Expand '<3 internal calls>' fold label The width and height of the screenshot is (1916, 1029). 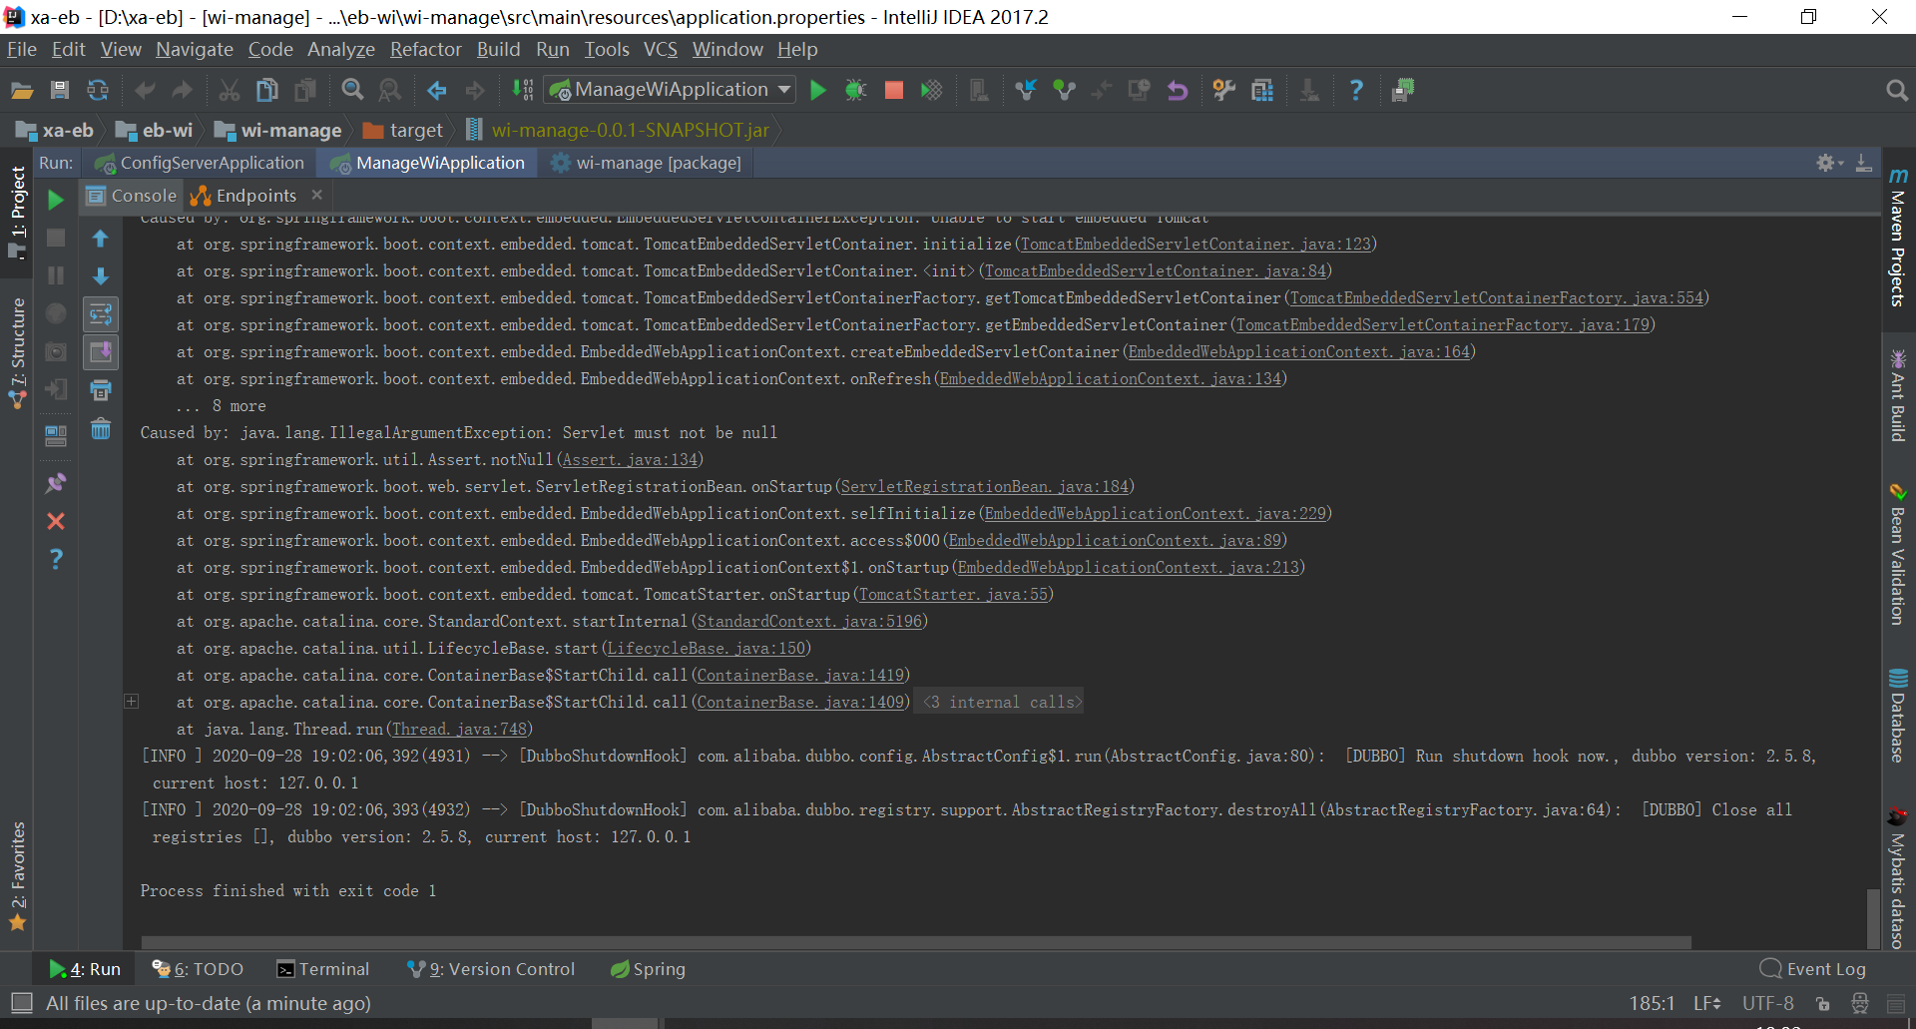pos(1001,702)
